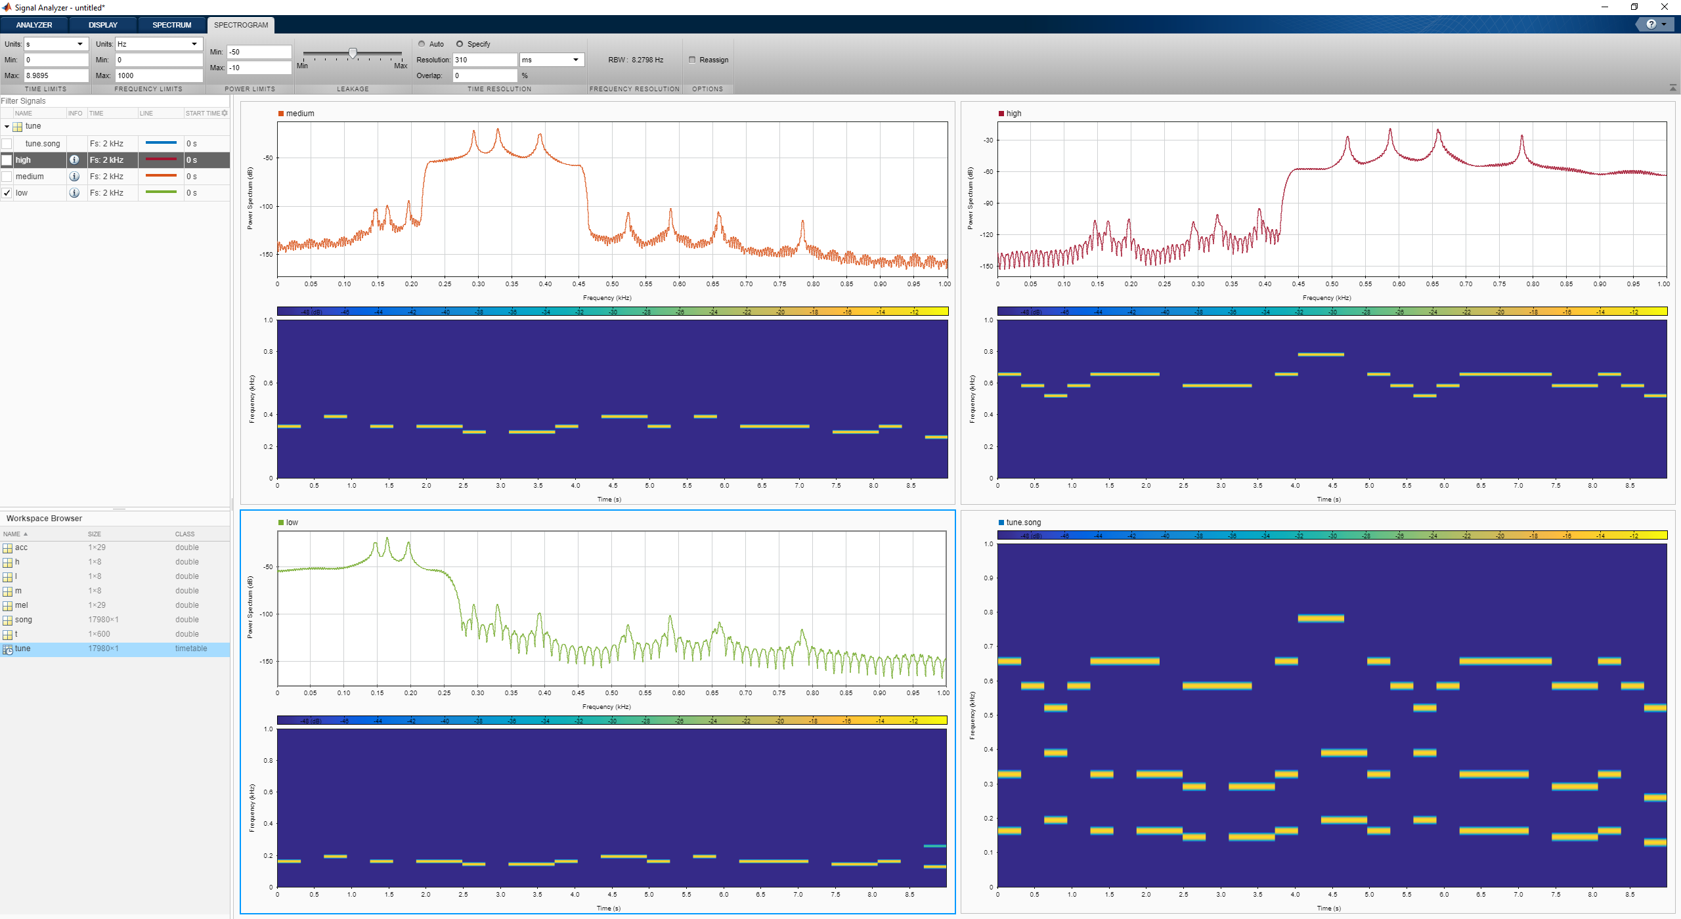Click the info icon for medium signal
The image size is (1681, 919).
[x=74, y=176]
